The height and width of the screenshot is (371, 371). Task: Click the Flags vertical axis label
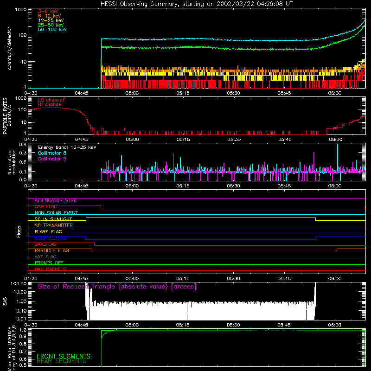click(x=19, y=231)
